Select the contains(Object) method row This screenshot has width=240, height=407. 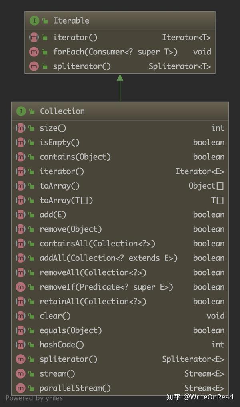pyautogui.click(x=120, y=157)
